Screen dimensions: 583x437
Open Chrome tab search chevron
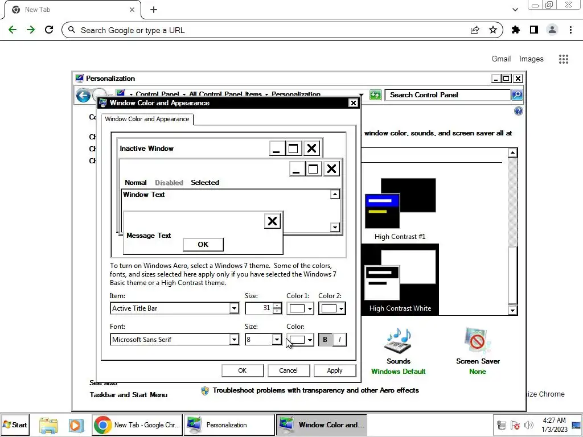pos(515,10)
